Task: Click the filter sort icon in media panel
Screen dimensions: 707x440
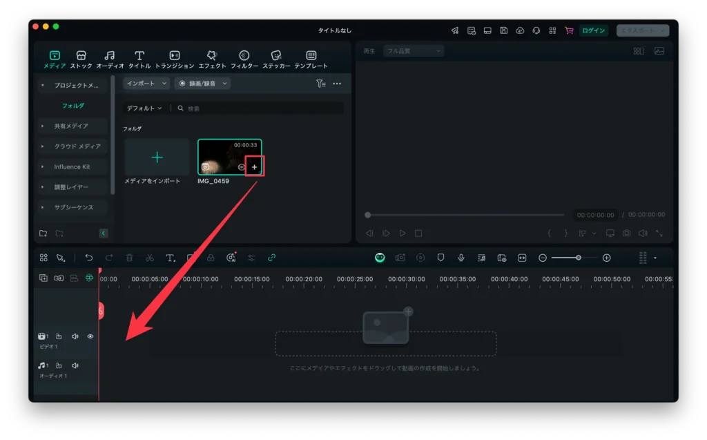Action: [320, 84]
